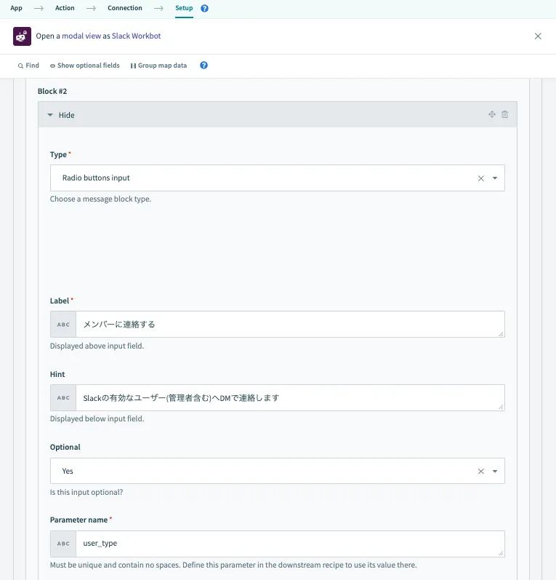This screenshot has height=580, width=556.
Task: Click the Block #2 heading
Action: pos(52,92)
